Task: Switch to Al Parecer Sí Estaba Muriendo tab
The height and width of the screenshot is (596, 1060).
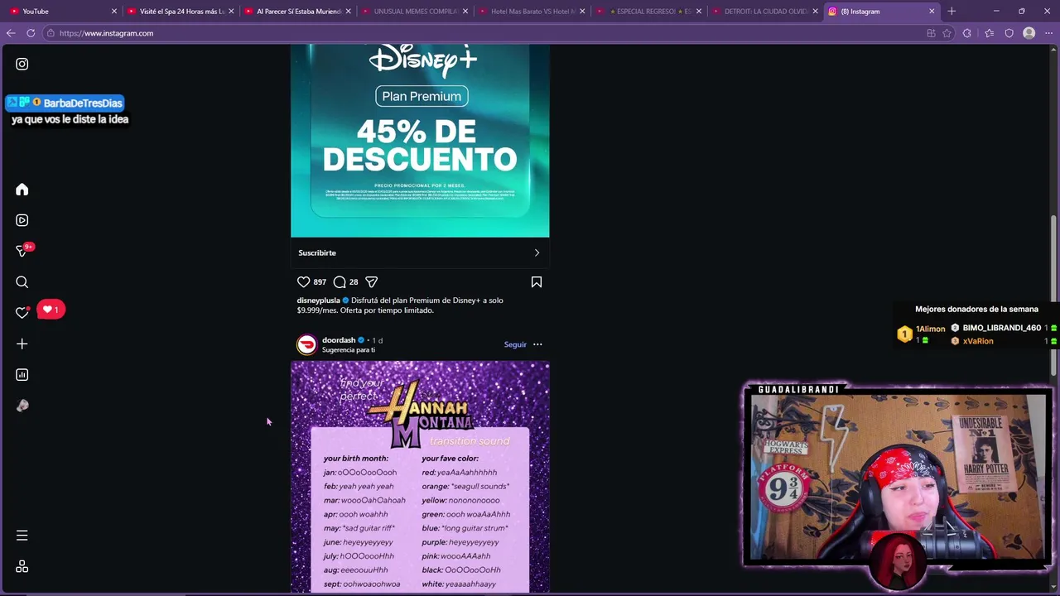Action: pyautogui.click(x=298, y=12)
